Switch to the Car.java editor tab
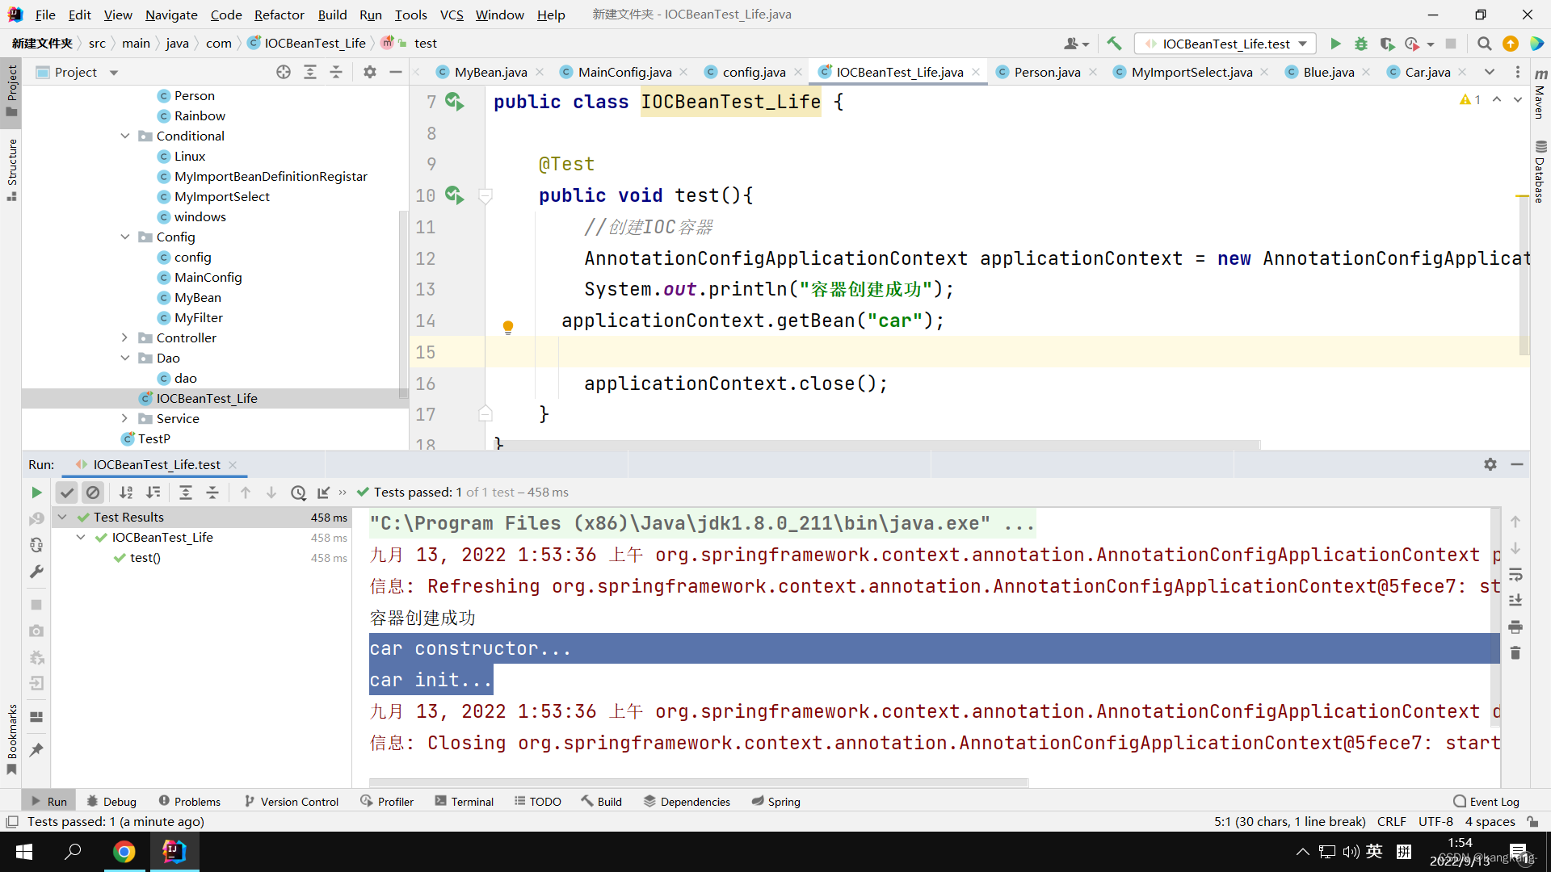Viewport: 1551px width, 872px height. pos(1427,72)
